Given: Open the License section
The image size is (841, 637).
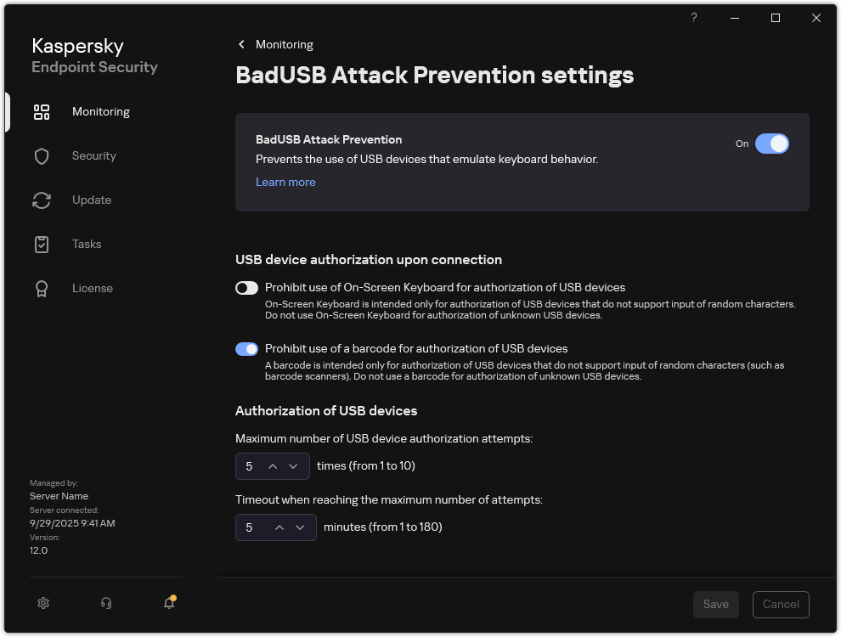Looking at the screenshot, I should [92, 288].
